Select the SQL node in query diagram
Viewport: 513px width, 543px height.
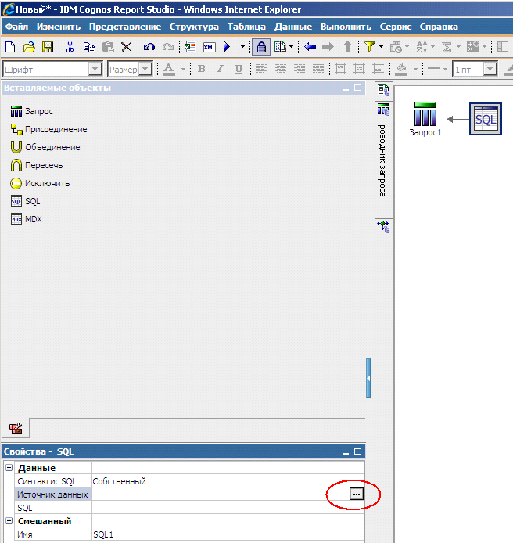486,119
